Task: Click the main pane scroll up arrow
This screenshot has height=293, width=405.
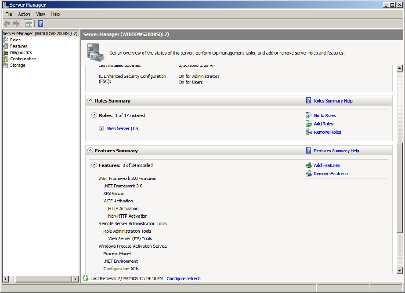Action: point(400,69)
